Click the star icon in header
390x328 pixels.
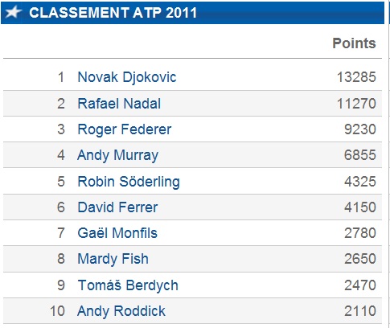click(13, 12)
